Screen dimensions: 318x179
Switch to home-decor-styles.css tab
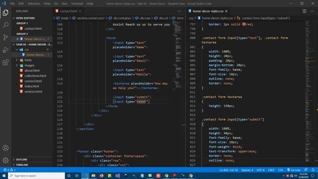208,11
